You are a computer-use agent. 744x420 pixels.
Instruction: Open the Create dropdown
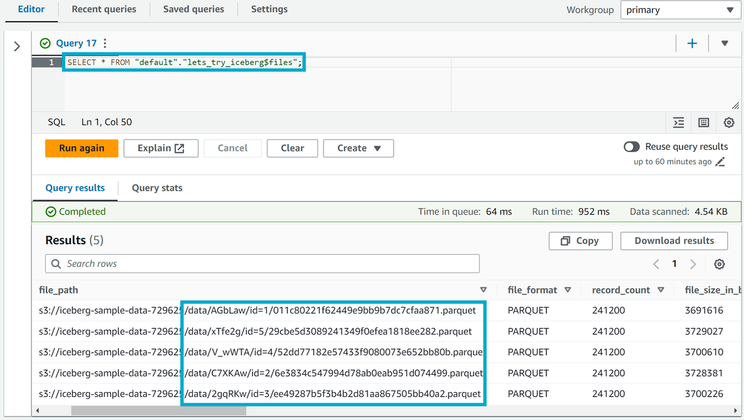point(358,148)
